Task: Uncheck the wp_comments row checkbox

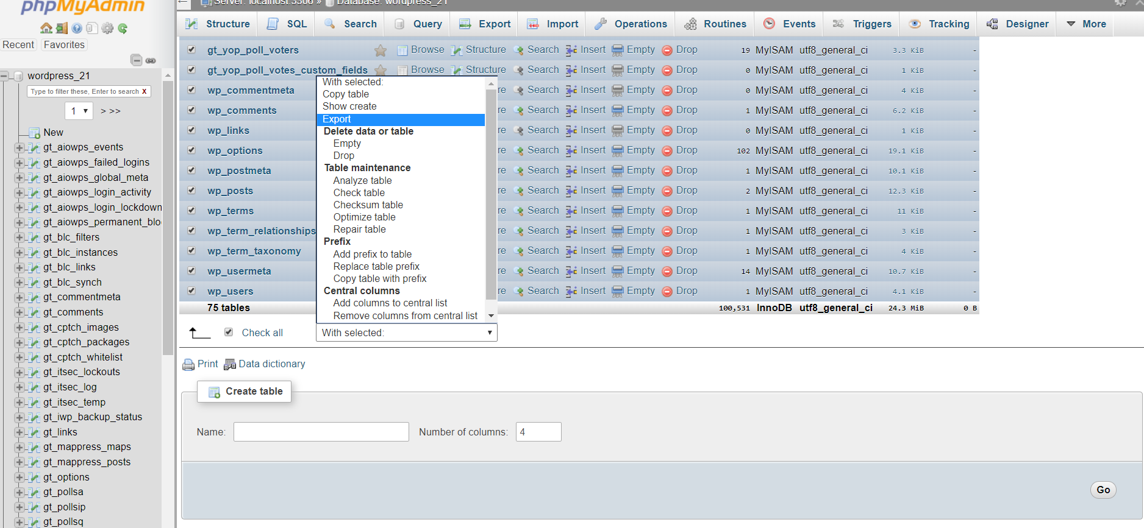Action: 191,110
